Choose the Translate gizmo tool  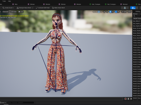(96, 12)
